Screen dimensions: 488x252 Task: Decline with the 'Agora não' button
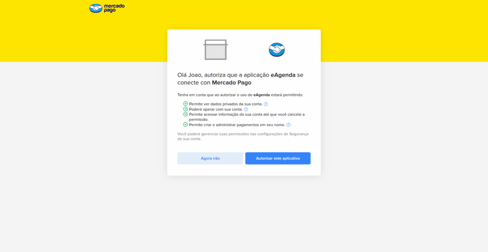pyautogui.click(x=210, y=158)
